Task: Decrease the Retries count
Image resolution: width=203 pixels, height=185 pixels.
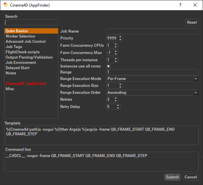Action: [116, 101]
